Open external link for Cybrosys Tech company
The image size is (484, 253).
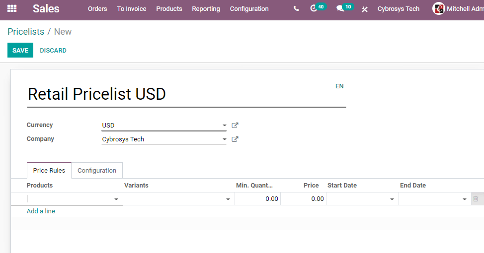pos(235,139)
